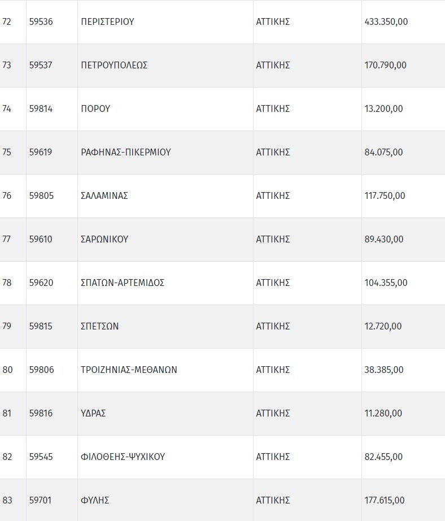Click the ΠΟΡΟΥ municipality cell

pos(95,109)
